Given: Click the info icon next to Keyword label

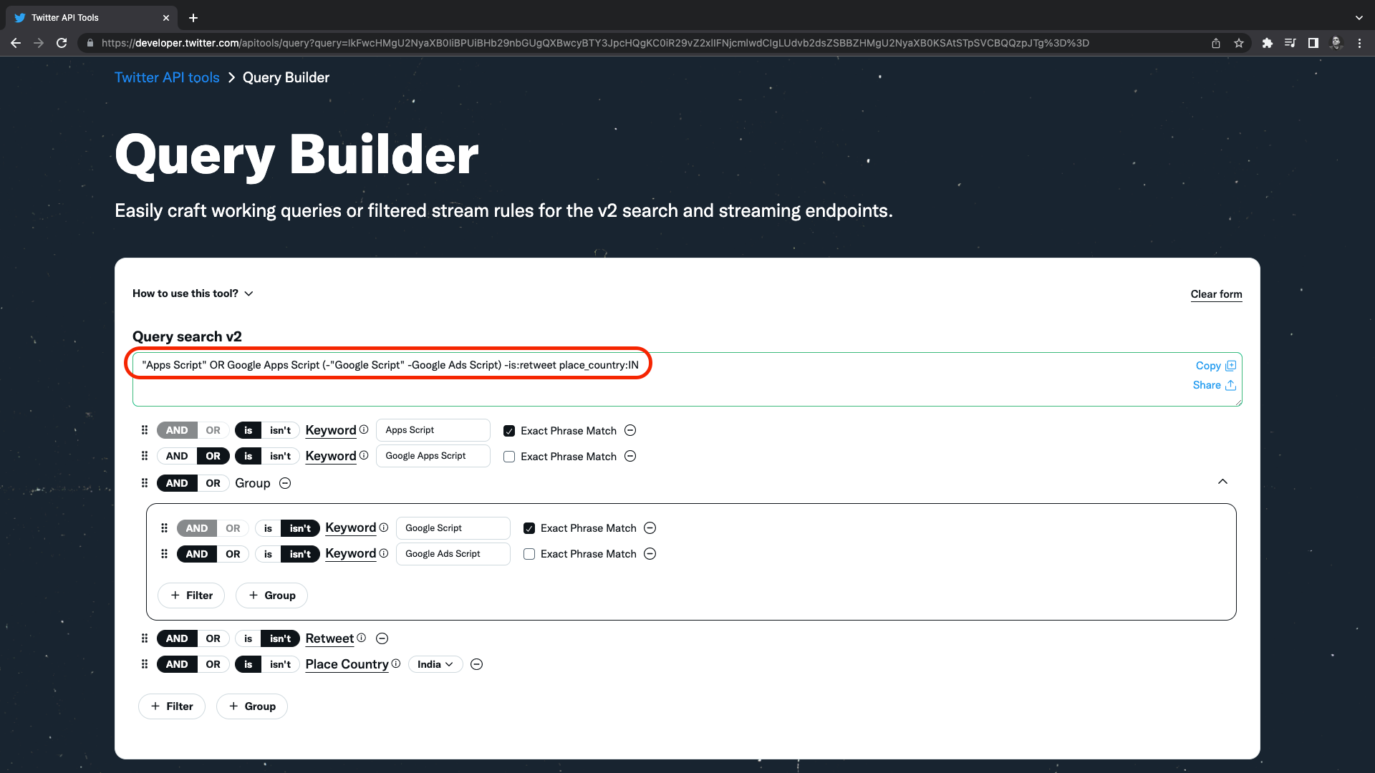Looking at the screenshot, I should pyautogui.click(x=364, y=429).
